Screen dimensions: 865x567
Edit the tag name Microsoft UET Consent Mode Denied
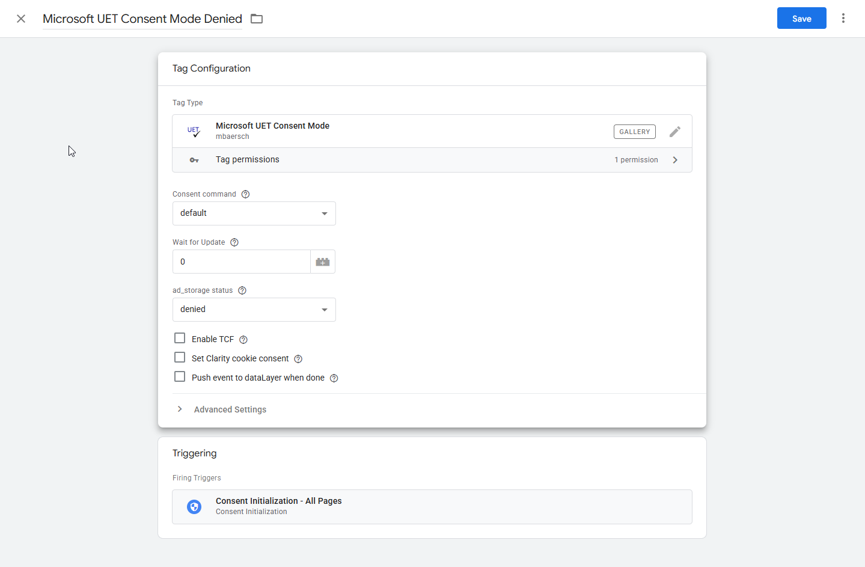tap(142, 19)
